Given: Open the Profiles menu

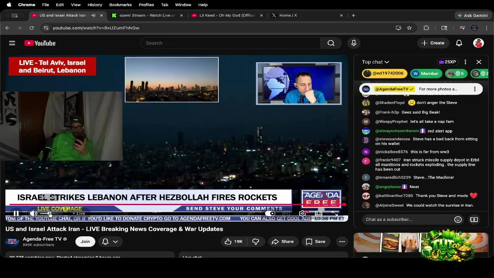Looking at the screenshot, I should click(146, 5).
